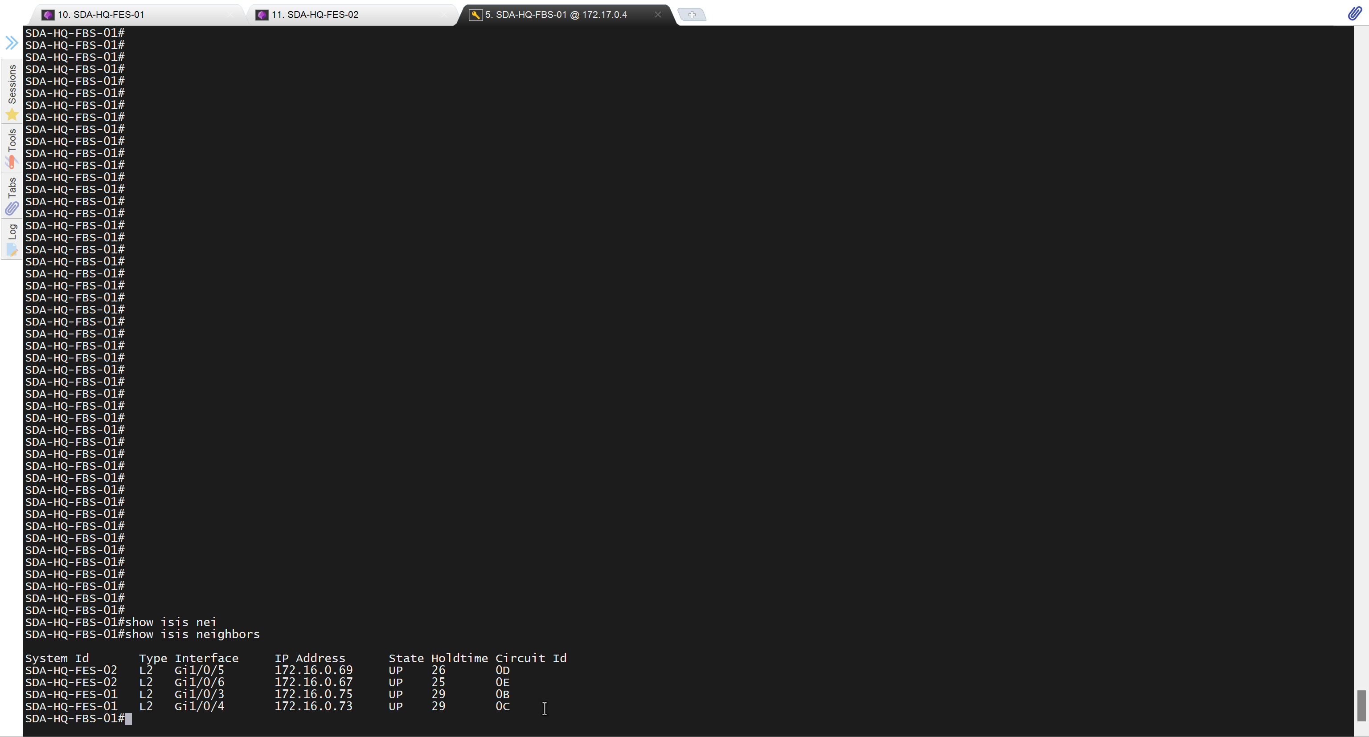
Task: Click the top-right paperclip attach icon
Action: tap(1355, 13)
